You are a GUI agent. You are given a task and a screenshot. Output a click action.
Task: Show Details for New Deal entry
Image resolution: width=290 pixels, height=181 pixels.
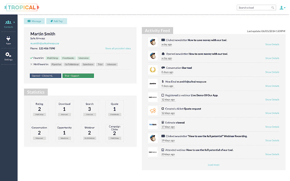272,86
